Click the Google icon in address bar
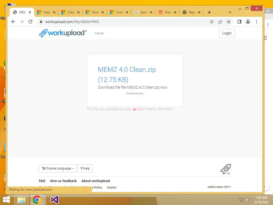 pos(212,22)
